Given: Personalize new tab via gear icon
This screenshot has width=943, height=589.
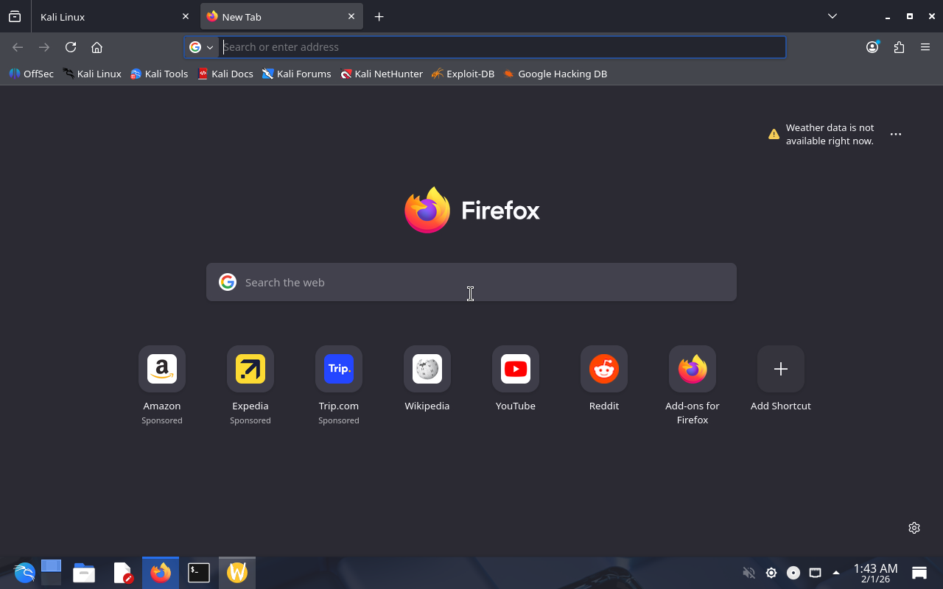Looking at the screenshot, I should point(914,528).
